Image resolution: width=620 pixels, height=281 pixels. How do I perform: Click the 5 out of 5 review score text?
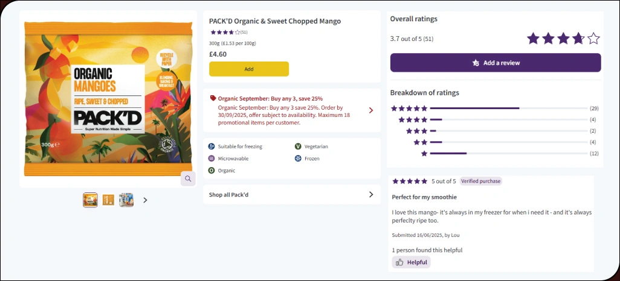tap(444, 182)
